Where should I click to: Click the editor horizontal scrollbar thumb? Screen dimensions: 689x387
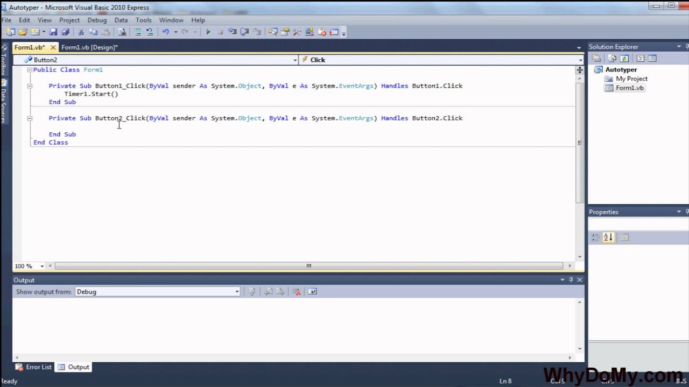pyautogui.click(x=308, y=266)
